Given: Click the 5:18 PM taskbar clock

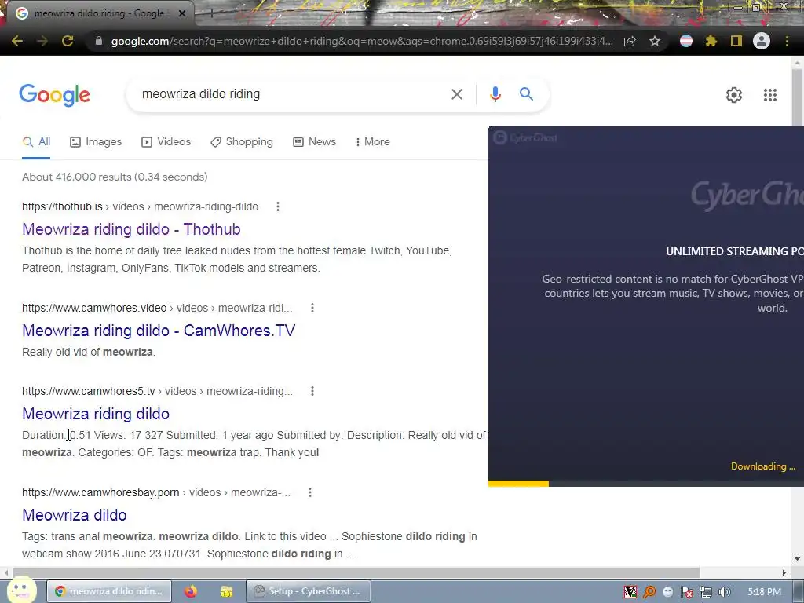Looking at the screenshot, I should pos(765,592).
